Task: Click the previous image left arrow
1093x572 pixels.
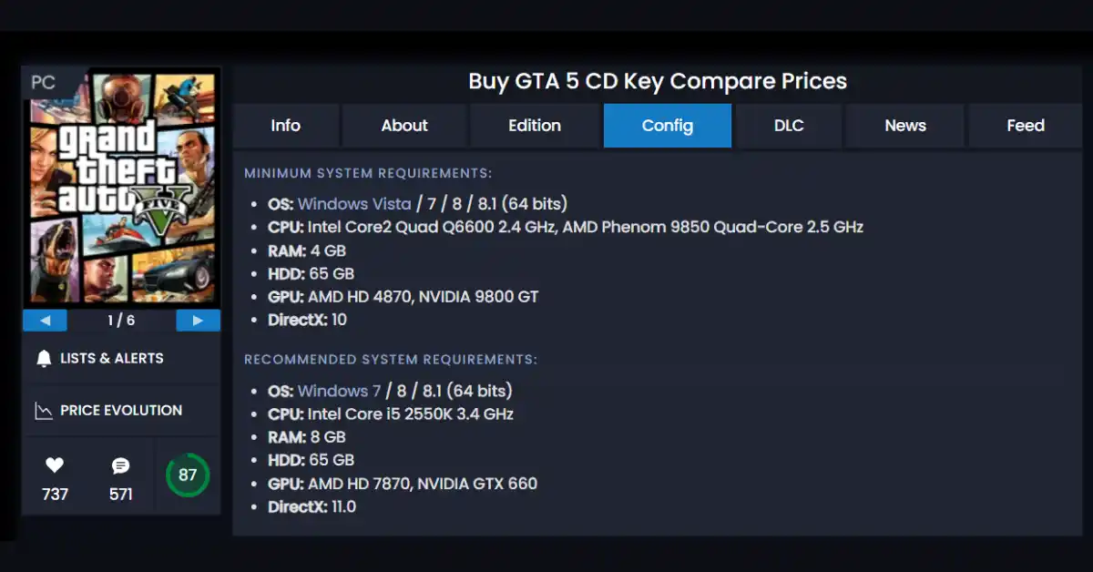Action: click(45, 321)
